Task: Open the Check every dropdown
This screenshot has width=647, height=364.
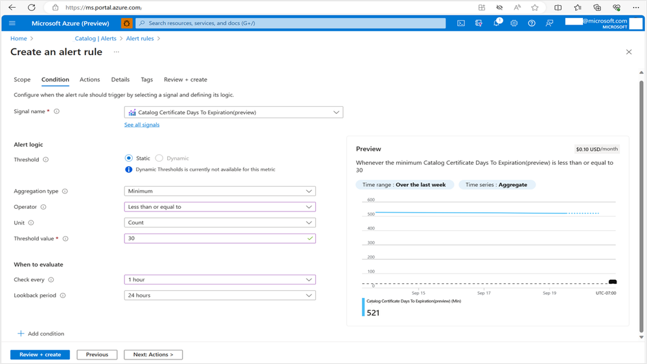Action: coord(220,280)
